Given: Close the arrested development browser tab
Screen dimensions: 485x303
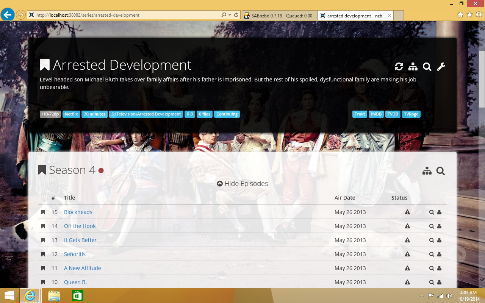Looking at the screenshot, I should pos(390,16).
